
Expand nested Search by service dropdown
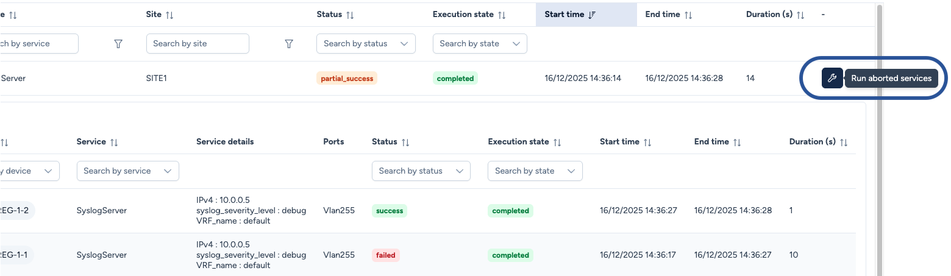pos(127,171)
